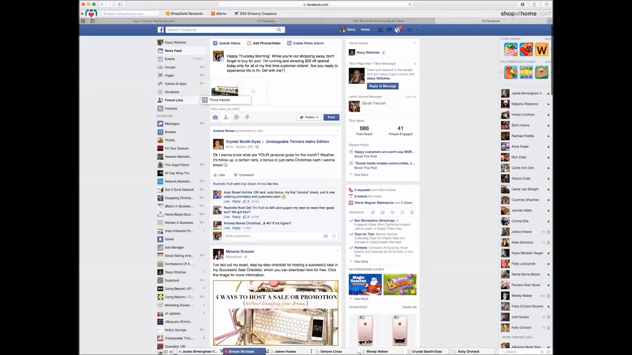
Task: Click the ShopGold Rewards toolbar button
Action: point(184,14)
